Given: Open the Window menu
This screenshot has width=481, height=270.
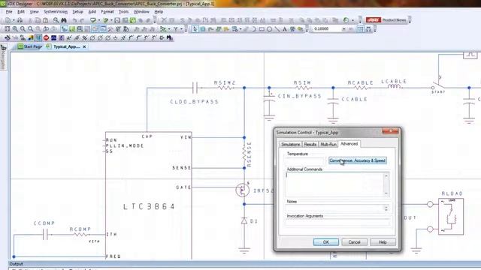Looking at the screenshot, I should click(141, 12).
